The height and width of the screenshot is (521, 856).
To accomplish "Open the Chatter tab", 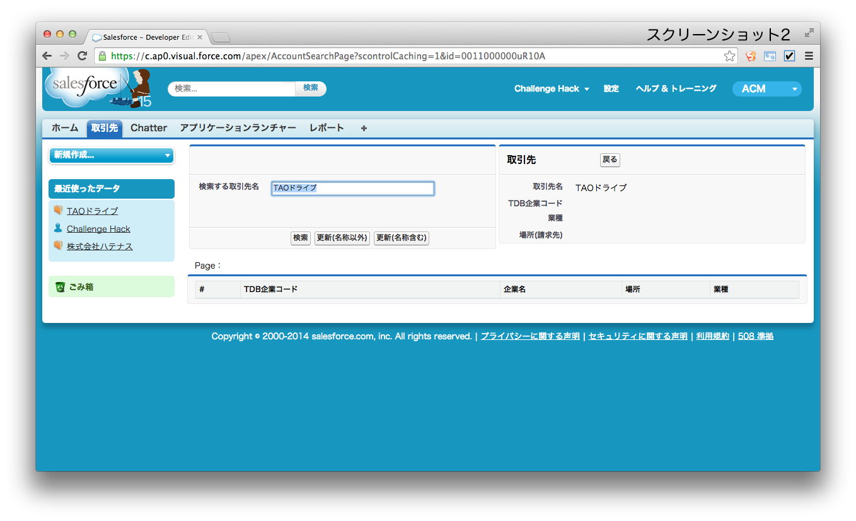I will [x=149, y=128].
